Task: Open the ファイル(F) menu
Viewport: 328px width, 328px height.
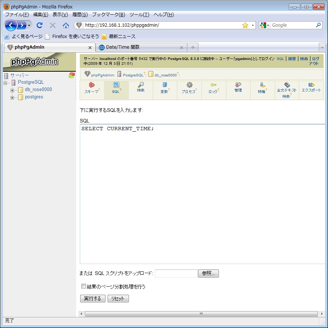Action: 17,15
